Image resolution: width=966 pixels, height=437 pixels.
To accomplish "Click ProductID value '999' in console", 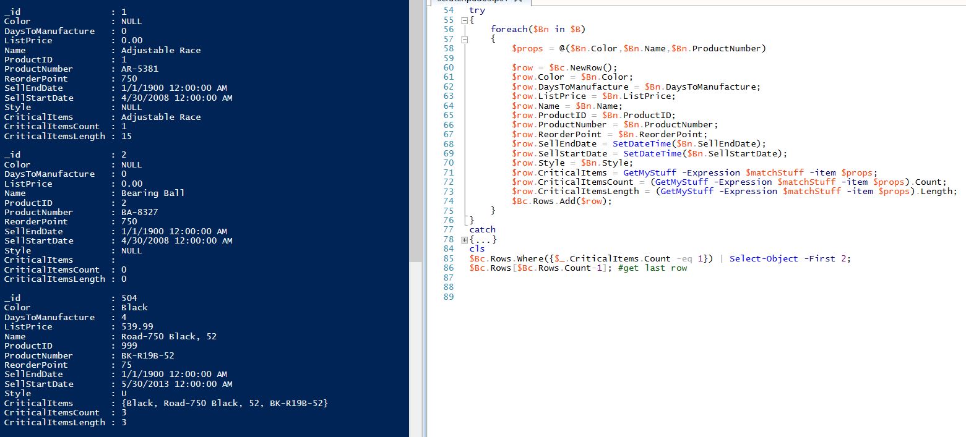I will [x=129, y=346].
